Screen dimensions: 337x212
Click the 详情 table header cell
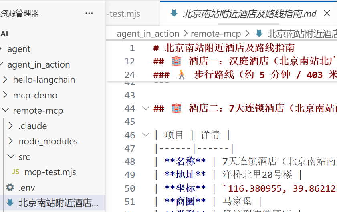pos(210,135)
